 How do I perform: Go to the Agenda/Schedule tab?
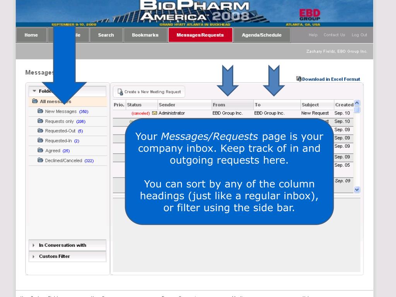point(262,35)
